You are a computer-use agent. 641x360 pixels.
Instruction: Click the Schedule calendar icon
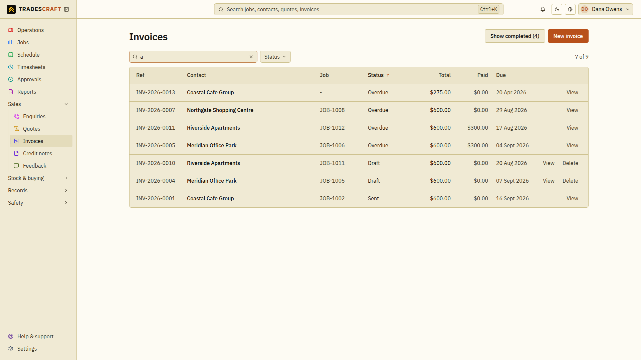tap(11, 55)
